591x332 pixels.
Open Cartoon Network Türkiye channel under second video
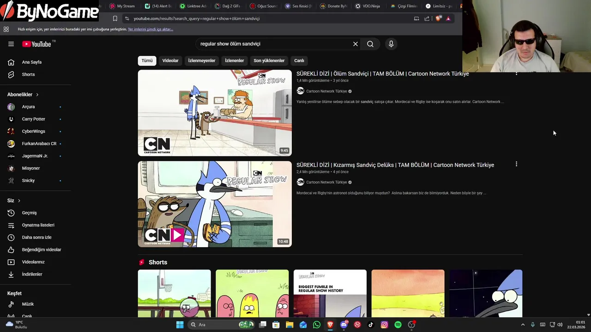[326, 182]
